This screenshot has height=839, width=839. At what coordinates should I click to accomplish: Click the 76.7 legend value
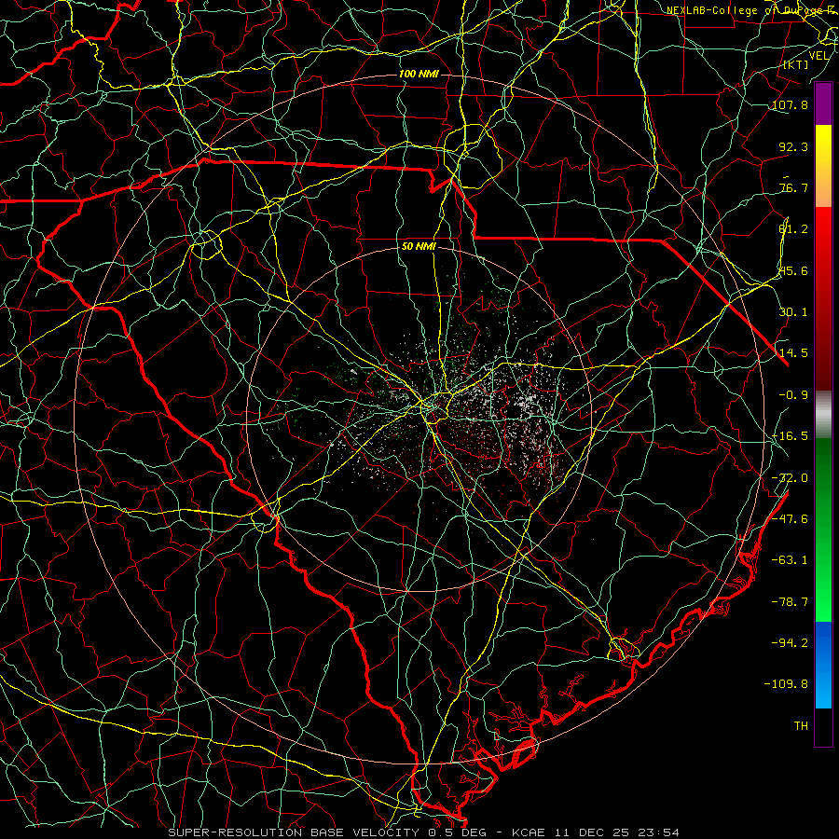tap(793, 187)
